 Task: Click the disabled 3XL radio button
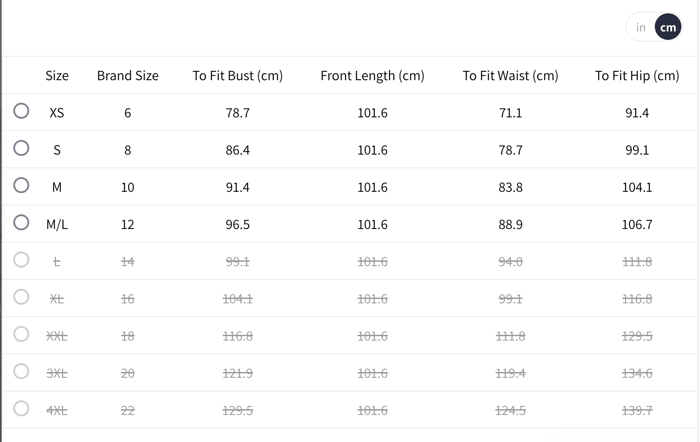[x=21, y=371]
